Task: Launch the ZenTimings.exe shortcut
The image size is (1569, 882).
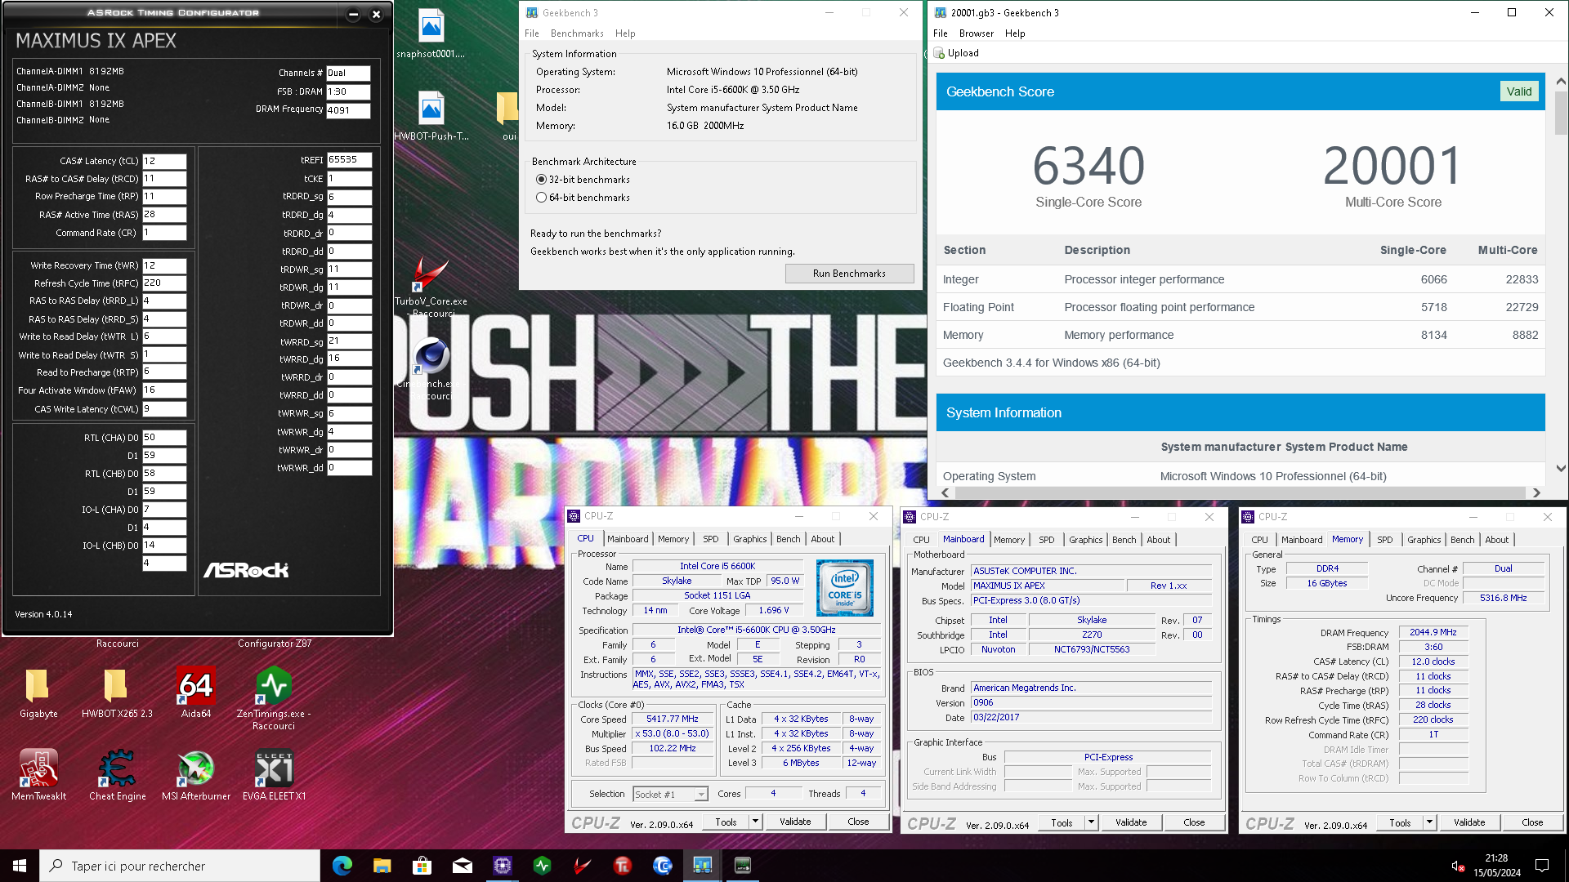Action: point(274,698)
